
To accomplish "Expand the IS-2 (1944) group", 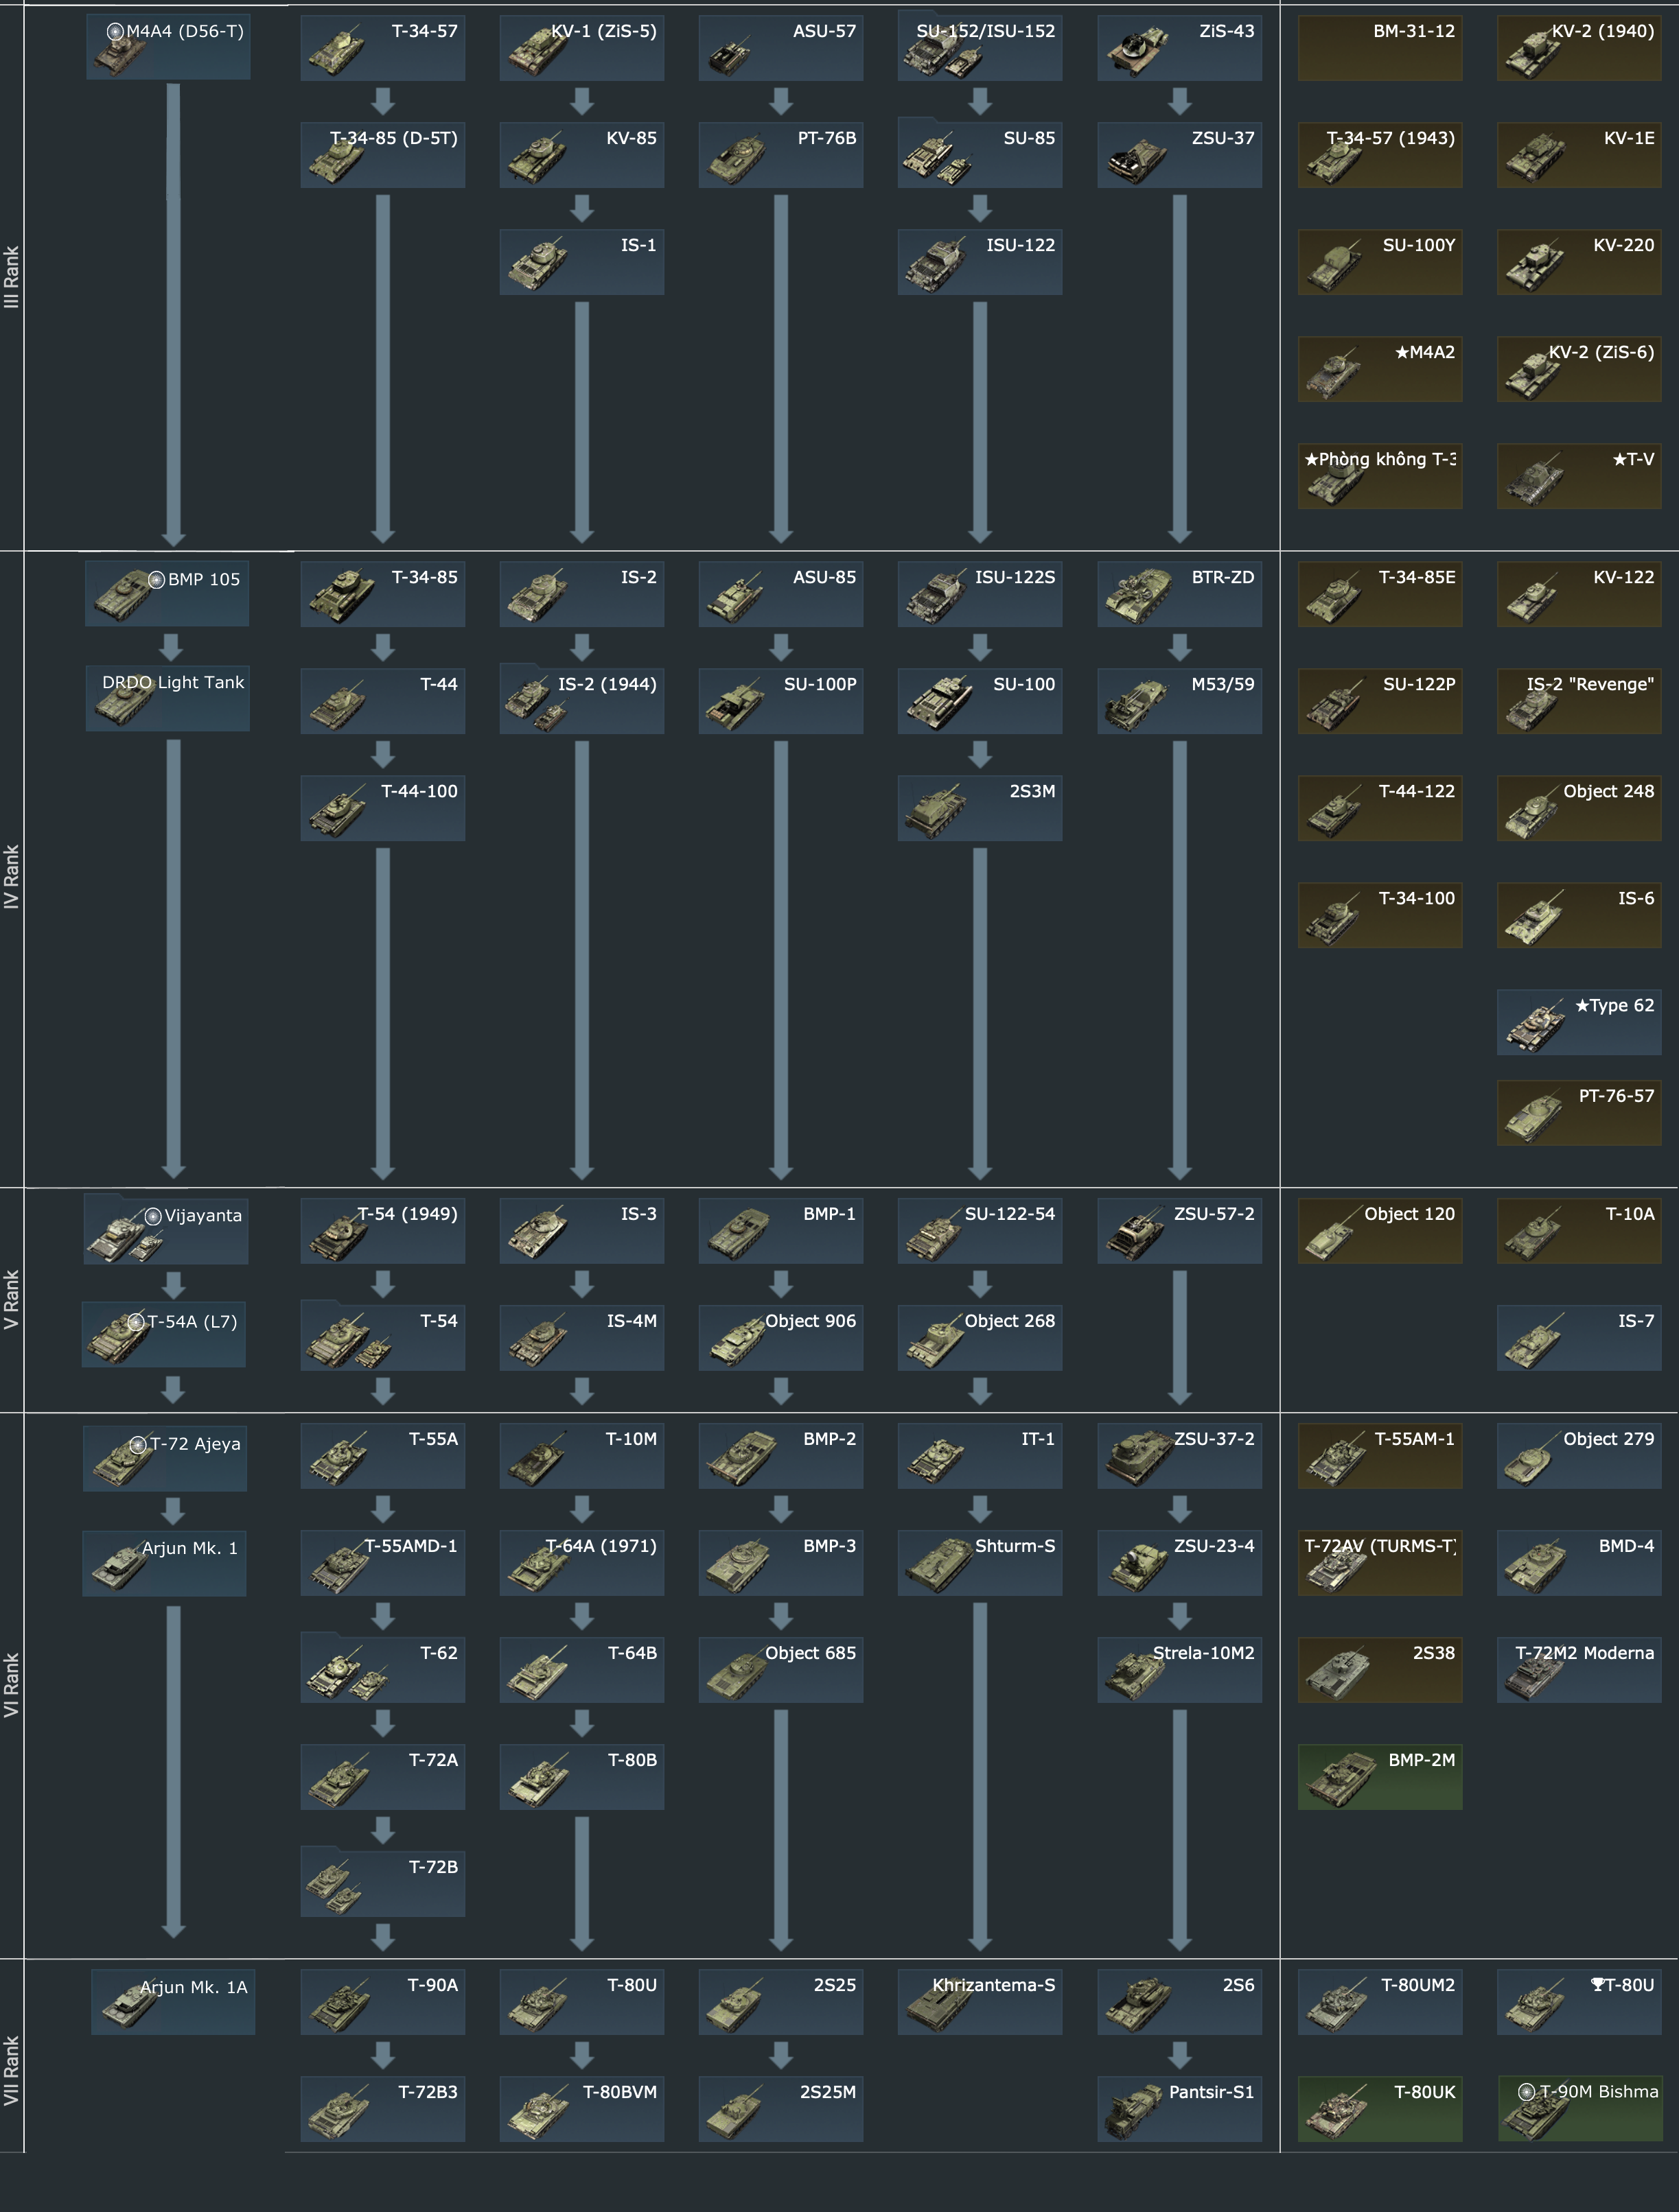I will pos(581,700).
